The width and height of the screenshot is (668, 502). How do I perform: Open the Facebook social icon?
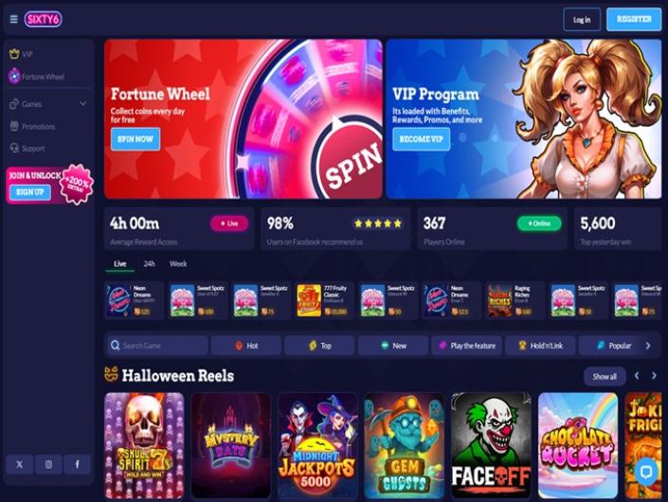[x=77, y=464]
